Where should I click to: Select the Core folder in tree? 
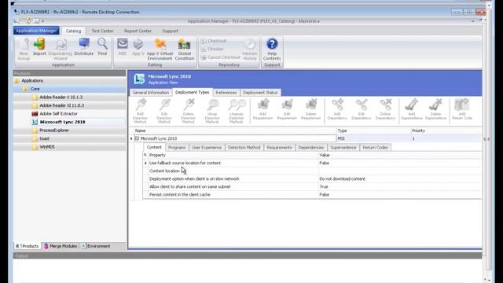pyautogui.click(x=35, y=89)
